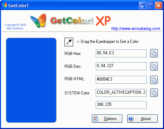Focus the RGB Hex text field
The height and width of the screenshot is (129, 164).
click(x=121, y=53)
